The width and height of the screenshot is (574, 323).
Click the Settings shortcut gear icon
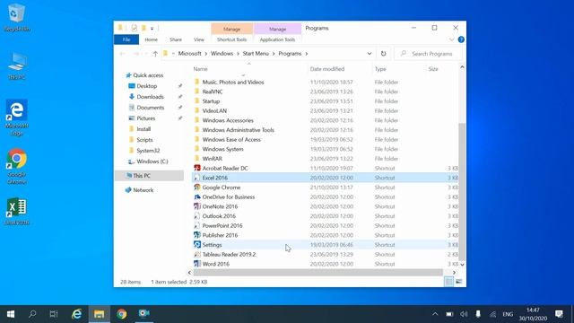click(197, 245)
